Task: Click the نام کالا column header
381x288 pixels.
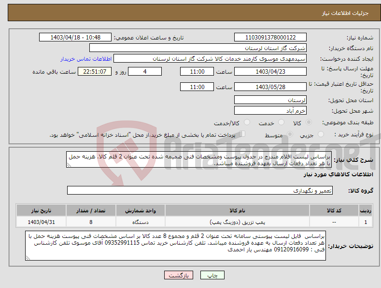Action: (x=237, y=210)
